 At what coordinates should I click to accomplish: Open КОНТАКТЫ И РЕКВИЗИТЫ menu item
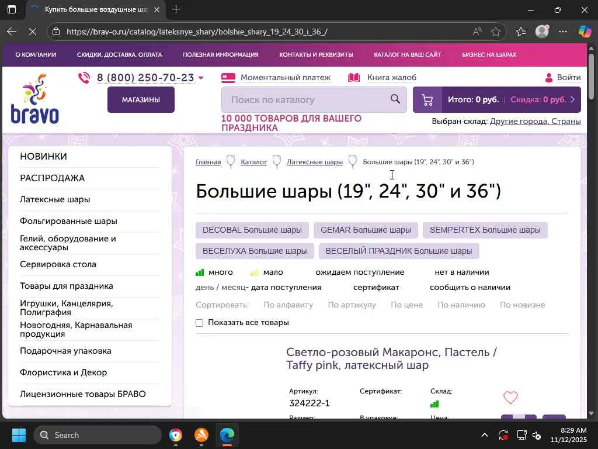click(x=316, y=54)
